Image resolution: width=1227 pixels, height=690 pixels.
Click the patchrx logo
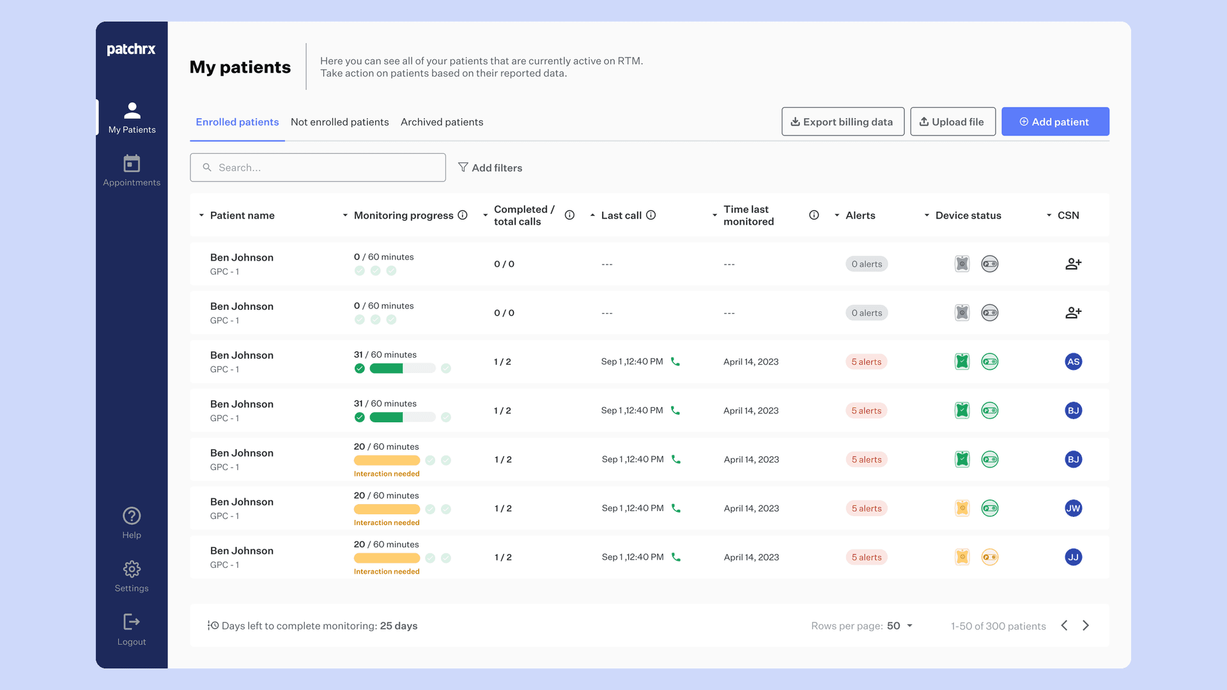[x=131, y=49]
